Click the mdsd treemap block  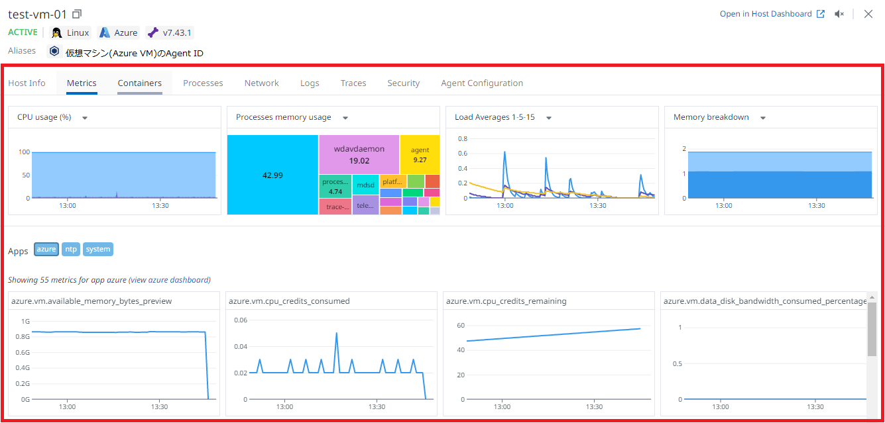[366, 185]
